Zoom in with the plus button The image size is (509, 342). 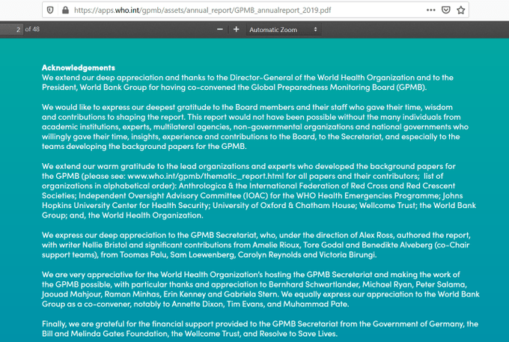click(237, 29)
